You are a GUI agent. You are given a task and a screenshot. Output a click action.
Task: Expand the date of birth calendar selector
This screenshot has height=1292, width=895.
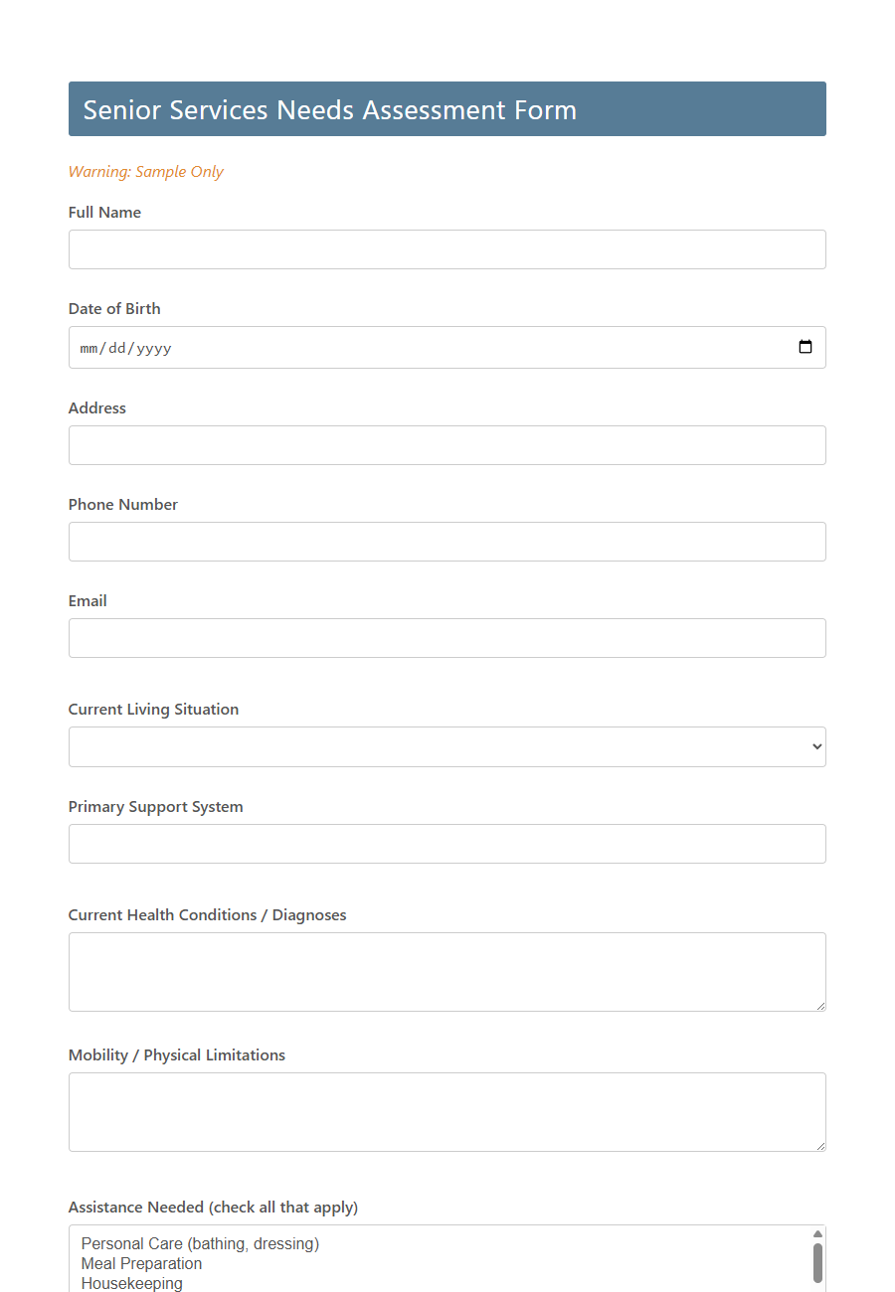pos(805,347)
